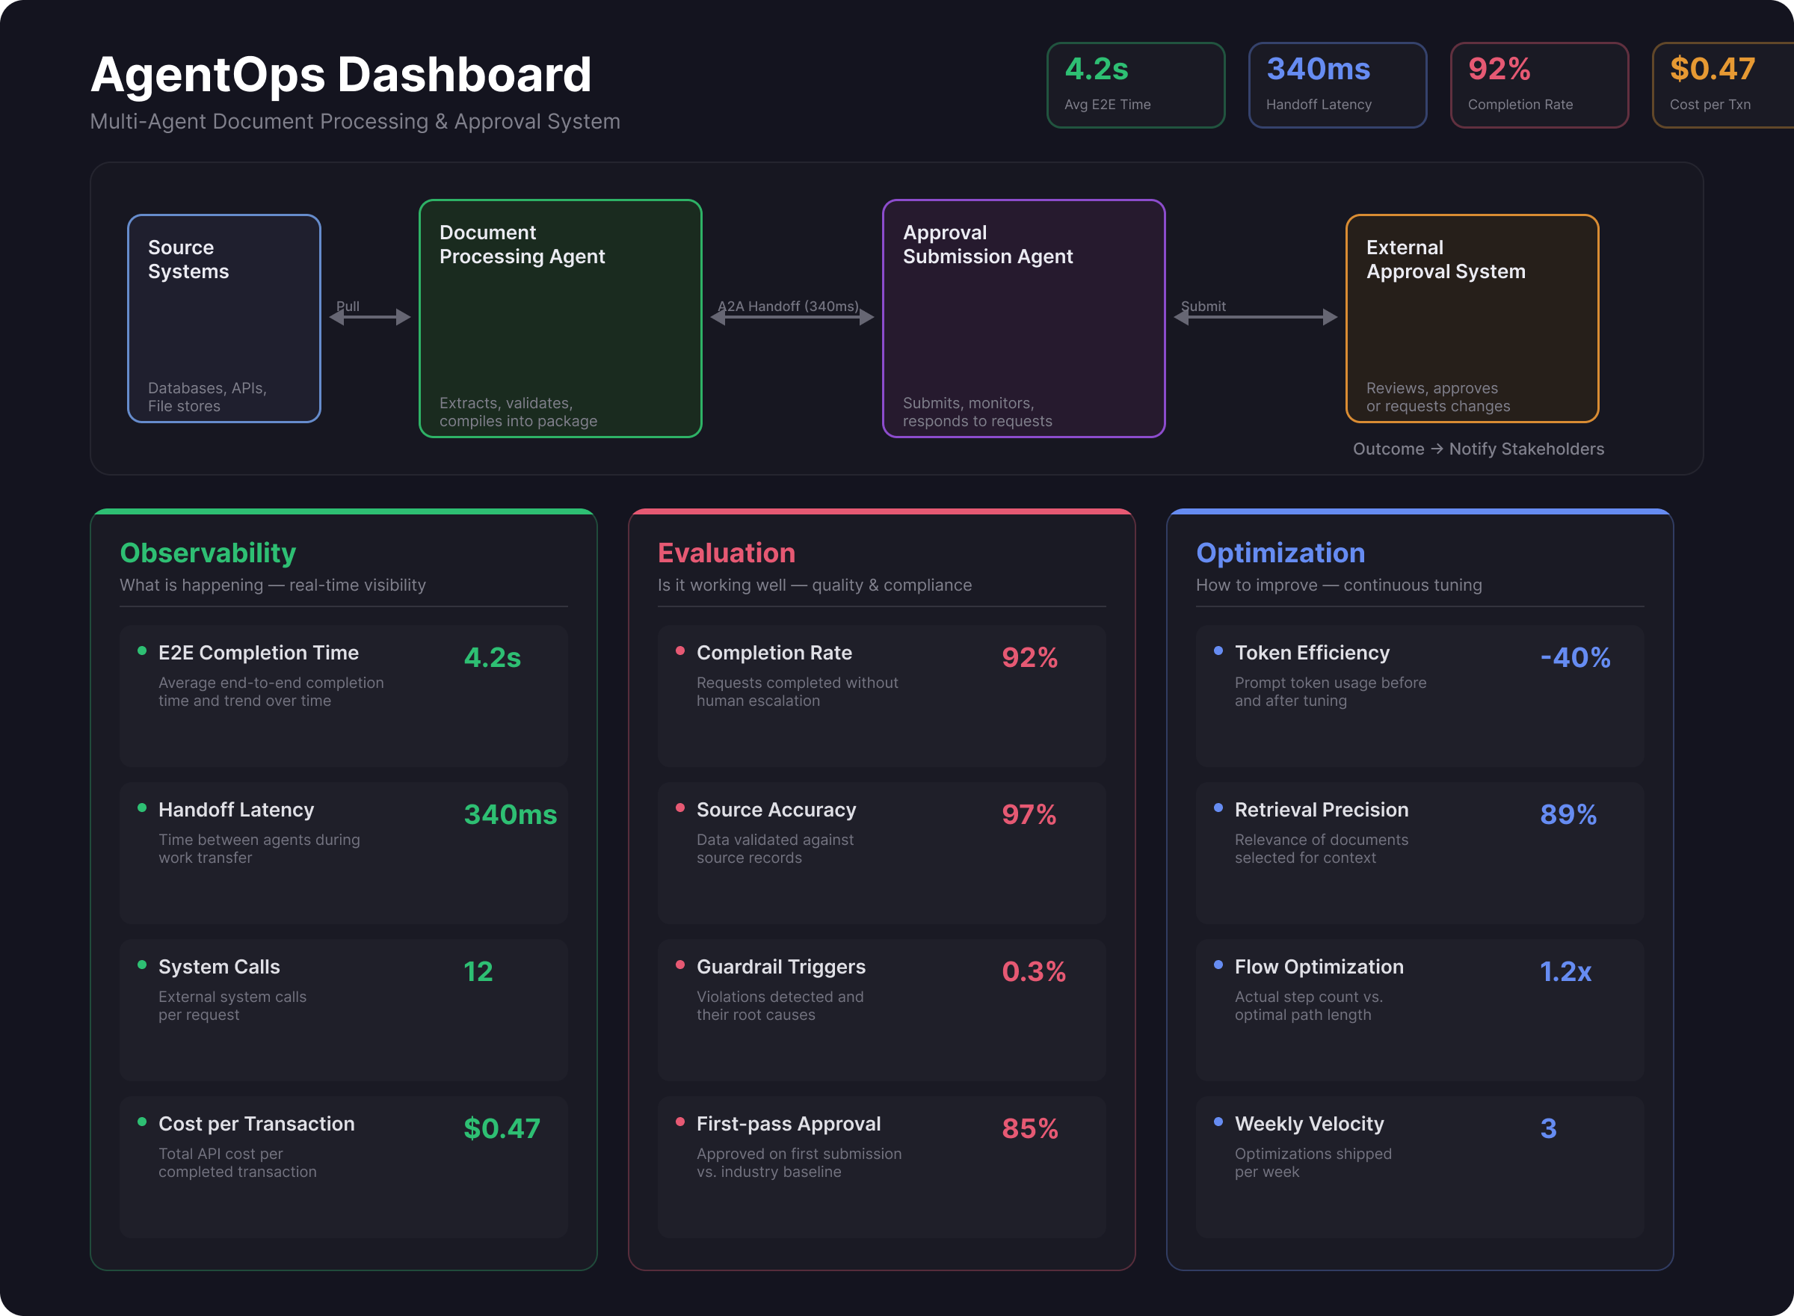Click the Submit connector label
This screenshot has height=1316, width=1794.
tap(1203, 306)
